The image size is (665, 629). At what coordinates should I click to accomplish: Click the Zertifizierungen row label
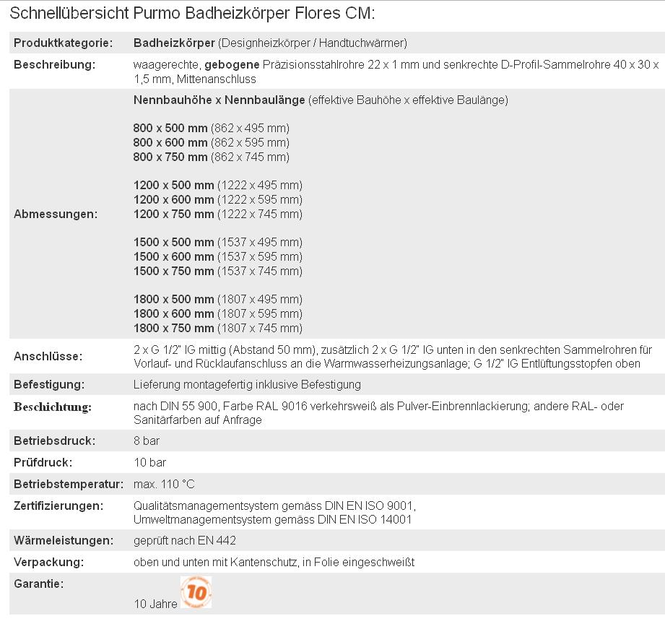58,506
